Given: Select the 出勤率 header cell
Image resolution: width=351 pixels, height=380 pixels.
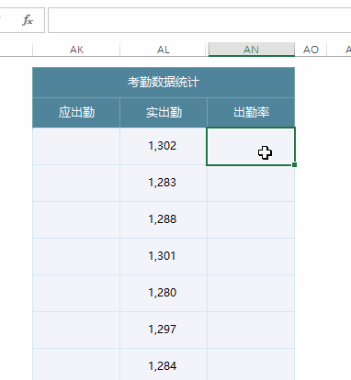Looking at the screenshot, I should pos(251,113).
